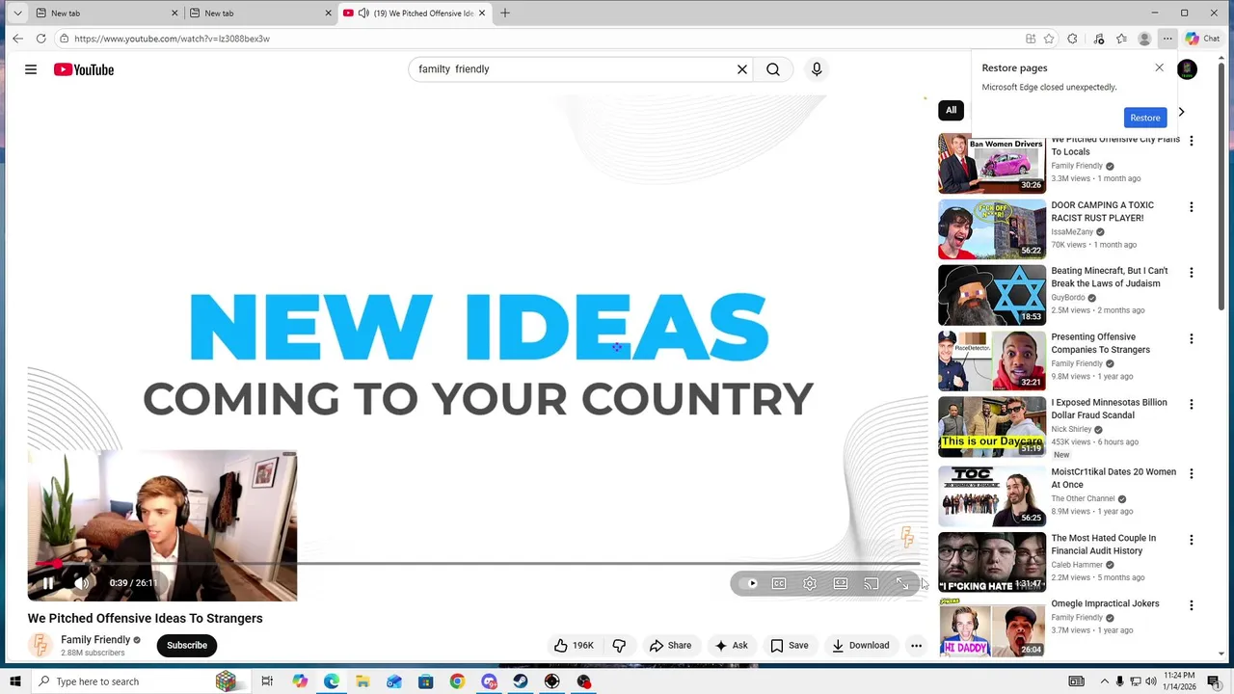Open options for MoistCr1tikal Dates video

tap(1191, 474)
